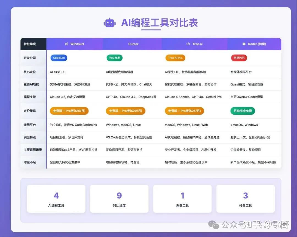Viewport: 297px width, 237px height.
Task: Click the 免费版 + Pro版($20/月) yellow pill
Action: (125, 111)
